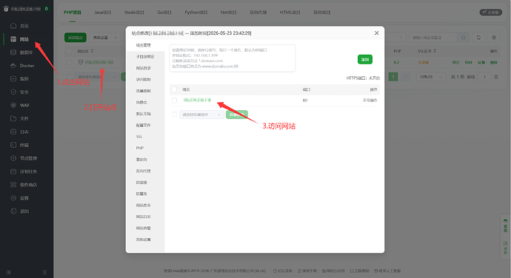Click the column settings gear icon in the site list
The height and width of the screenshot is (278, 511).
tap(494, 38)
